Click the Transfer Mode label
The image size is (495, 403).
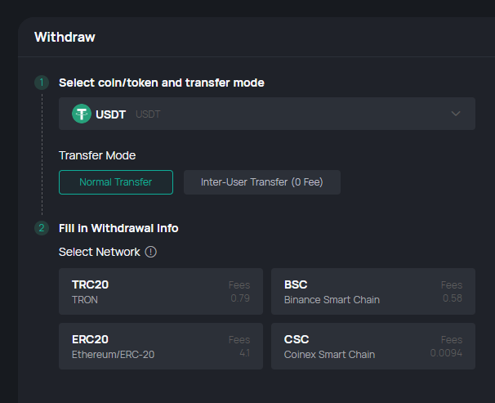pos(97,155)
